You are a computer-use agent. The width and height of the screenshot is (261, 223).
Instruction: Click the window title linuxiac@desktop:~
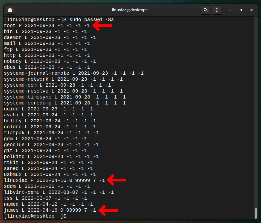pyautogui.click(x=130, y=10)
